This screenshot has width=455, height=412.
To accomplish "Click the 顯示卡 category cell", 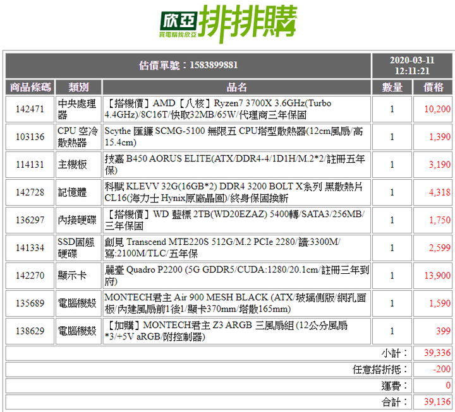I will 78,275.
